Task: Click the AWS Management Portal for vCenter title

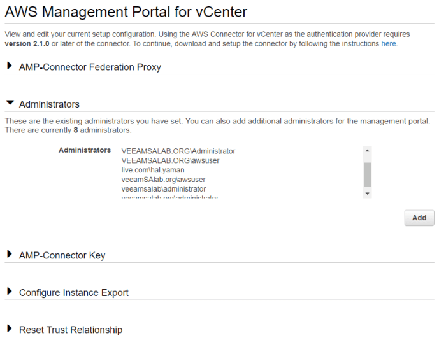Action: click(x=126, y=12)
